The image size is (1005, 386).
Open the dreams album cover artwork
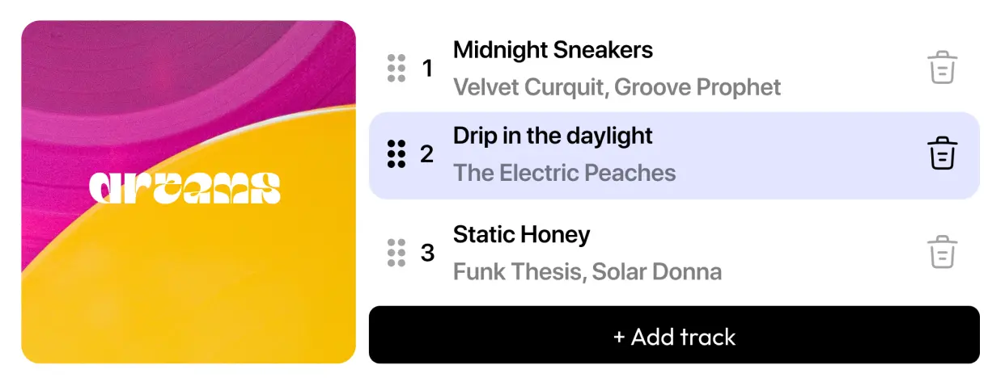coord(189,192)
